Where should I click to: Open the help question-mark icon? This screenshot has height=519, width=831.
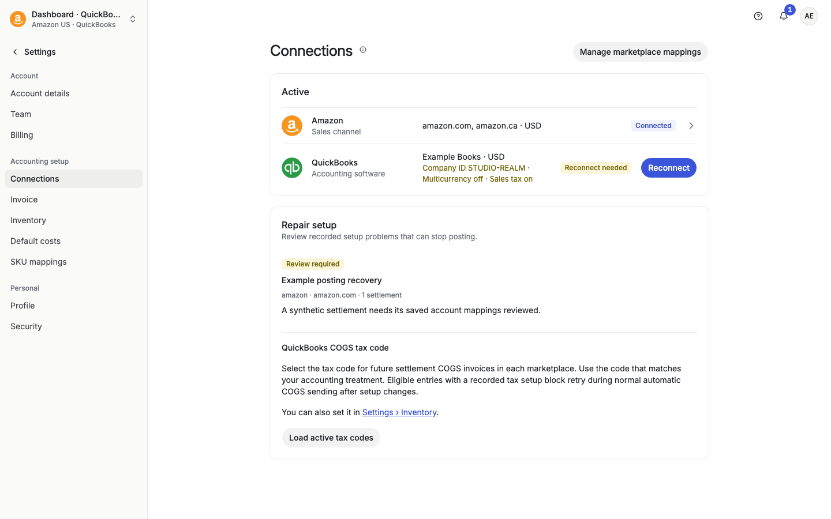[x=758, y=16]
